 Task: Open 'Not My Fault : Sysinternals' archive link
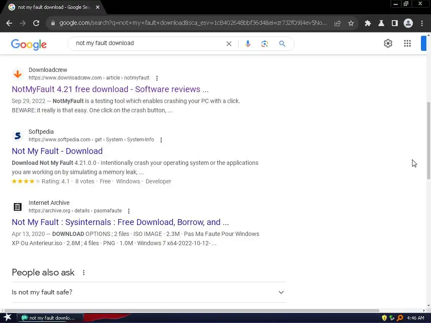pyautogui.click(x=120, y=222)
